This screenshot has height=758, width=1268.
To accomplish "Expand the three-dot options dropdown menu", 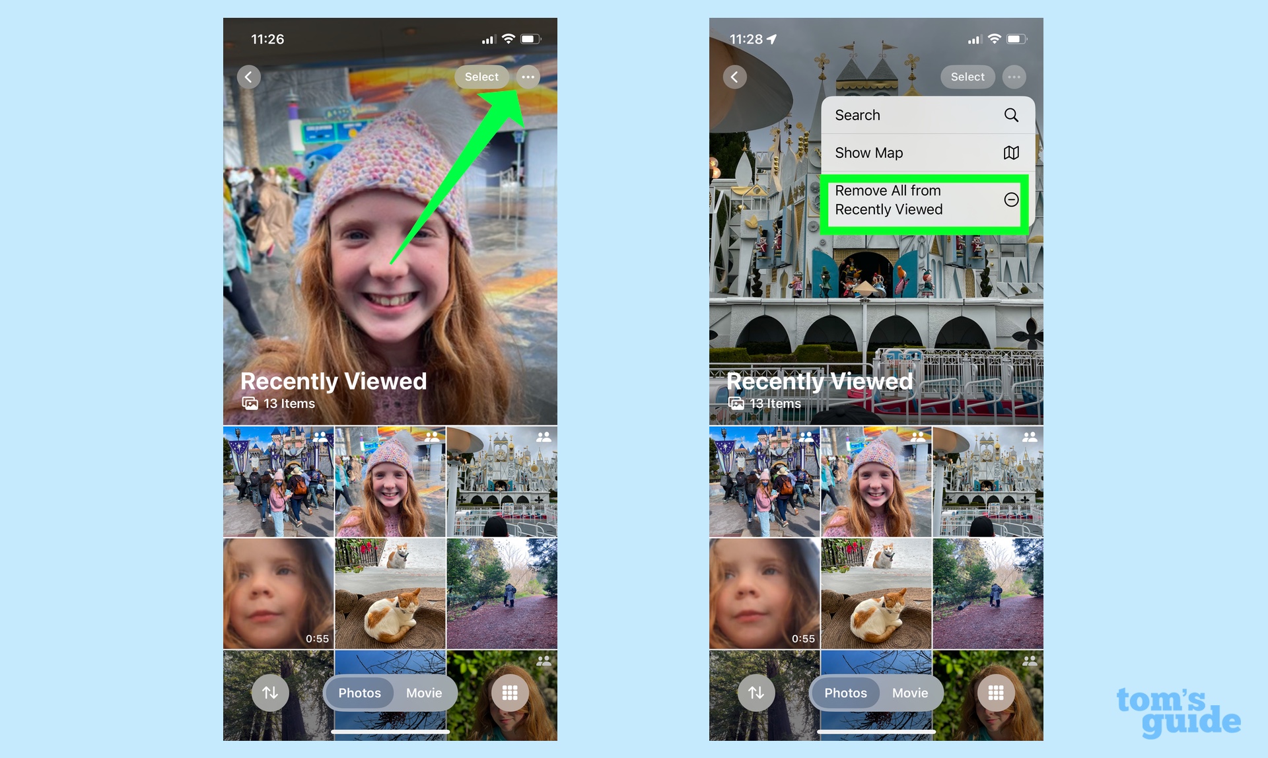I will (527, 77).
